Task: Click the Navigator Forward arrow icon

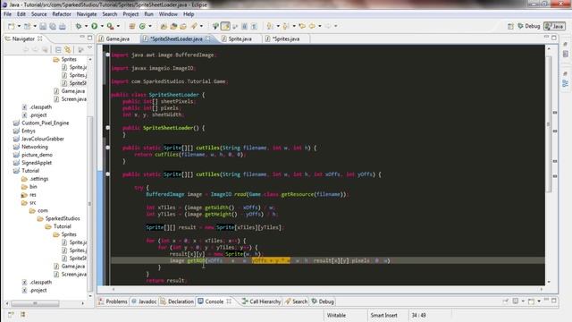Action: click(36, 49)
